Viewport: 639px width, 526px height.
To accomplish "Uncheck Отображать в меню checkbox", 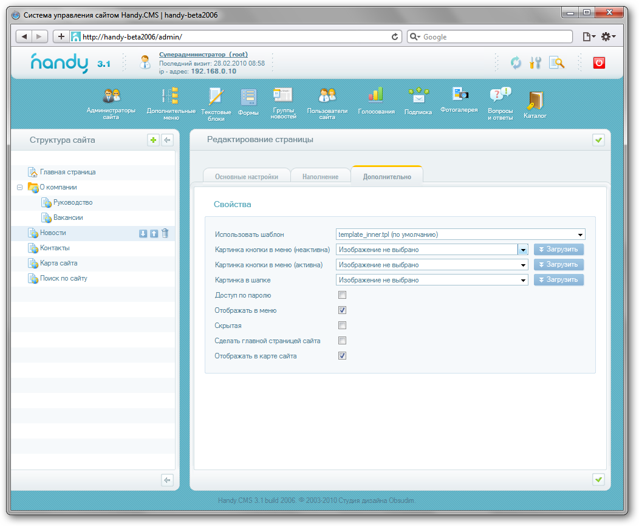I will coord(342,310).
